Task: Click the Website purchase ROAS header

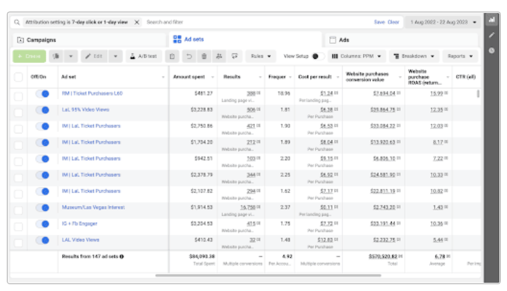Action: [x=425, y=77]
